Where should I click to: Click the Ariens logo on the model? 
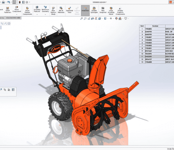[56, 48]
